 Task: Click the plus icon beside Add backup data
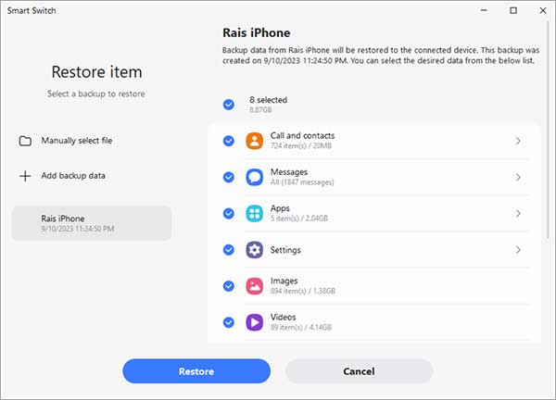pyautogui.click(x=25, y=175)
